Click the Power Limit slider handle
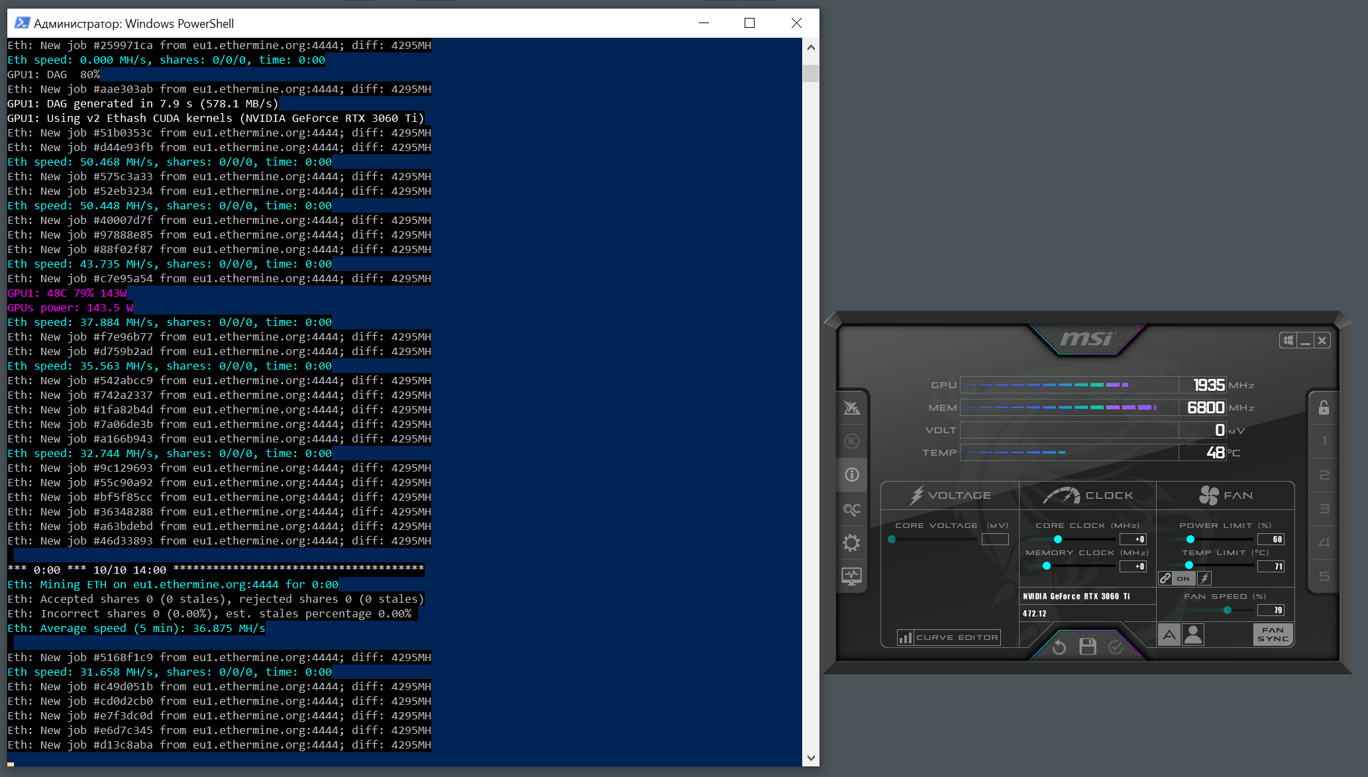1368x777 pixels. point(1190,539)
